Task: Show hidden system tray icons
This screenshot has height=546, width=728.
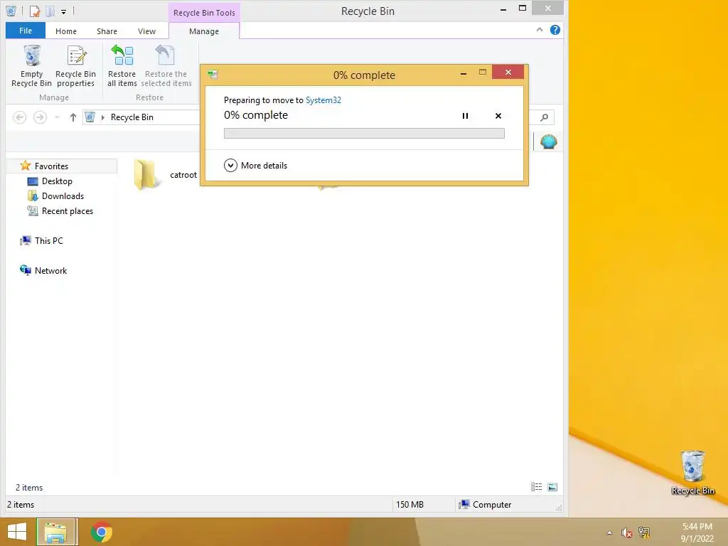Action: [609, 532]
